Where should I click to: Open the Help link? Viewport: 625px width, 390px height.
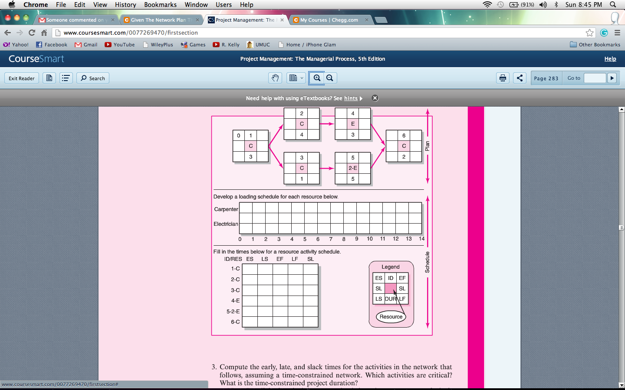(610, 59)
